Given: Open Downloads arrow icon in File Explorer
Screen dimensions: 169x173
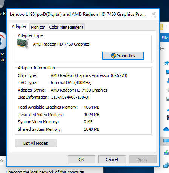Looking at the screenshot, I should coord(167,81).
